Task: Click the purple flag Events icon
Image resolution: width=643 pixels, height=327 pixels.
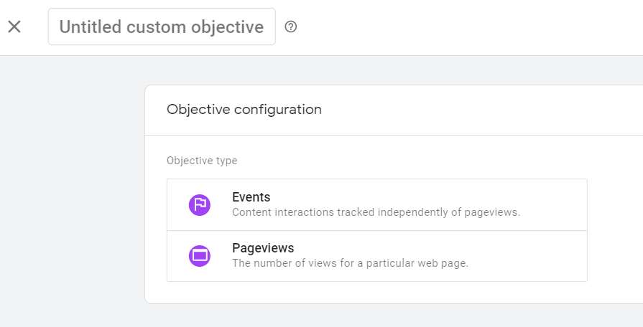Action: (199, 205)
